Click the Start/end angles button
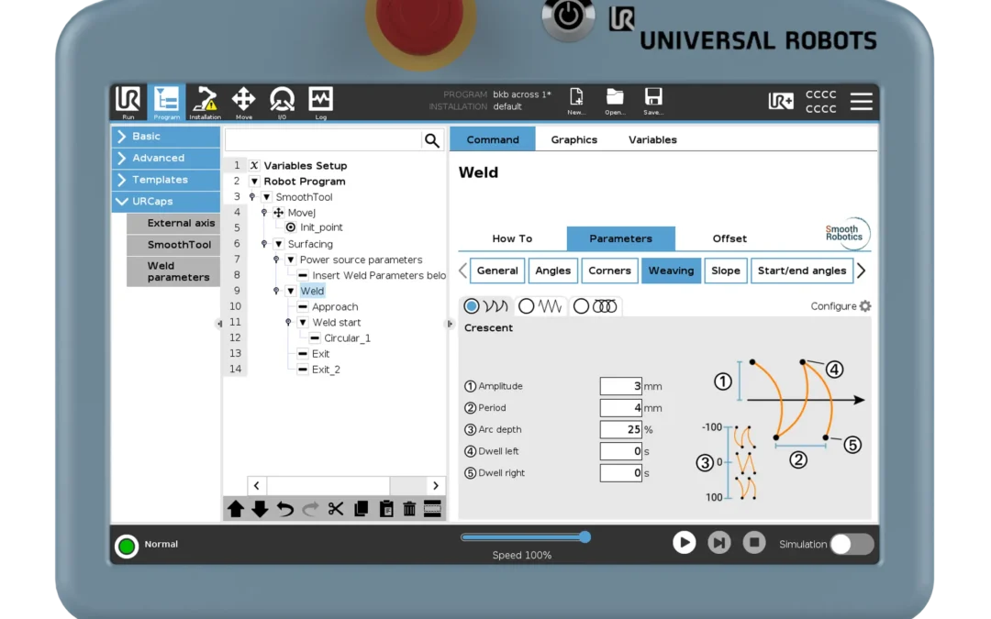 click(802, 271)
